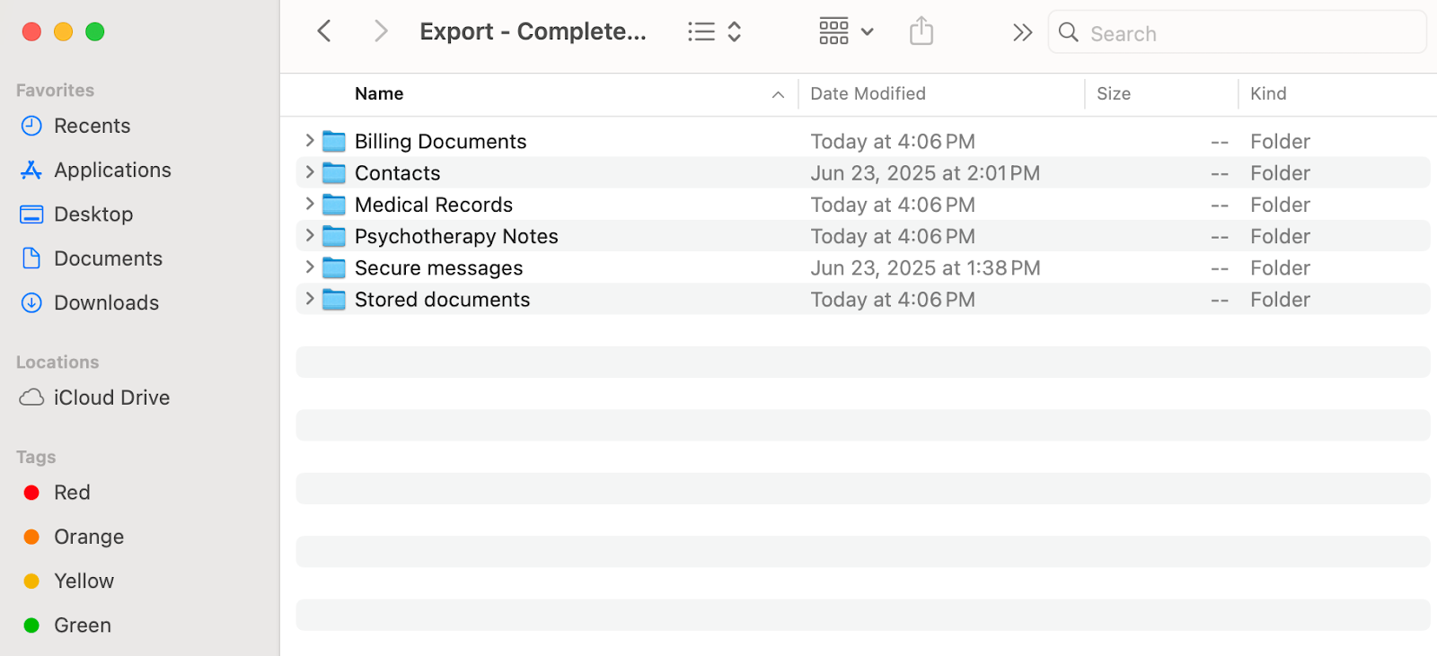1437x656 pixels.
Task: Click the Tags section header
Action: coord(36,457)
